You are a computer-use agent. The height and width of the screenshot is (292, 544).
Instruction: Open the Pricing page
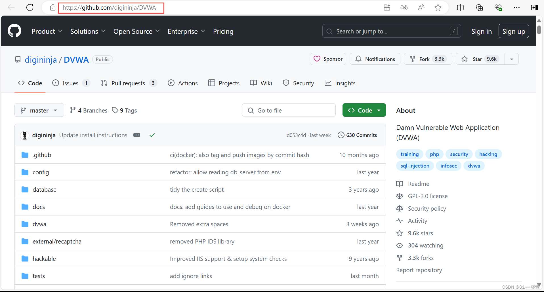coord(223,31)
